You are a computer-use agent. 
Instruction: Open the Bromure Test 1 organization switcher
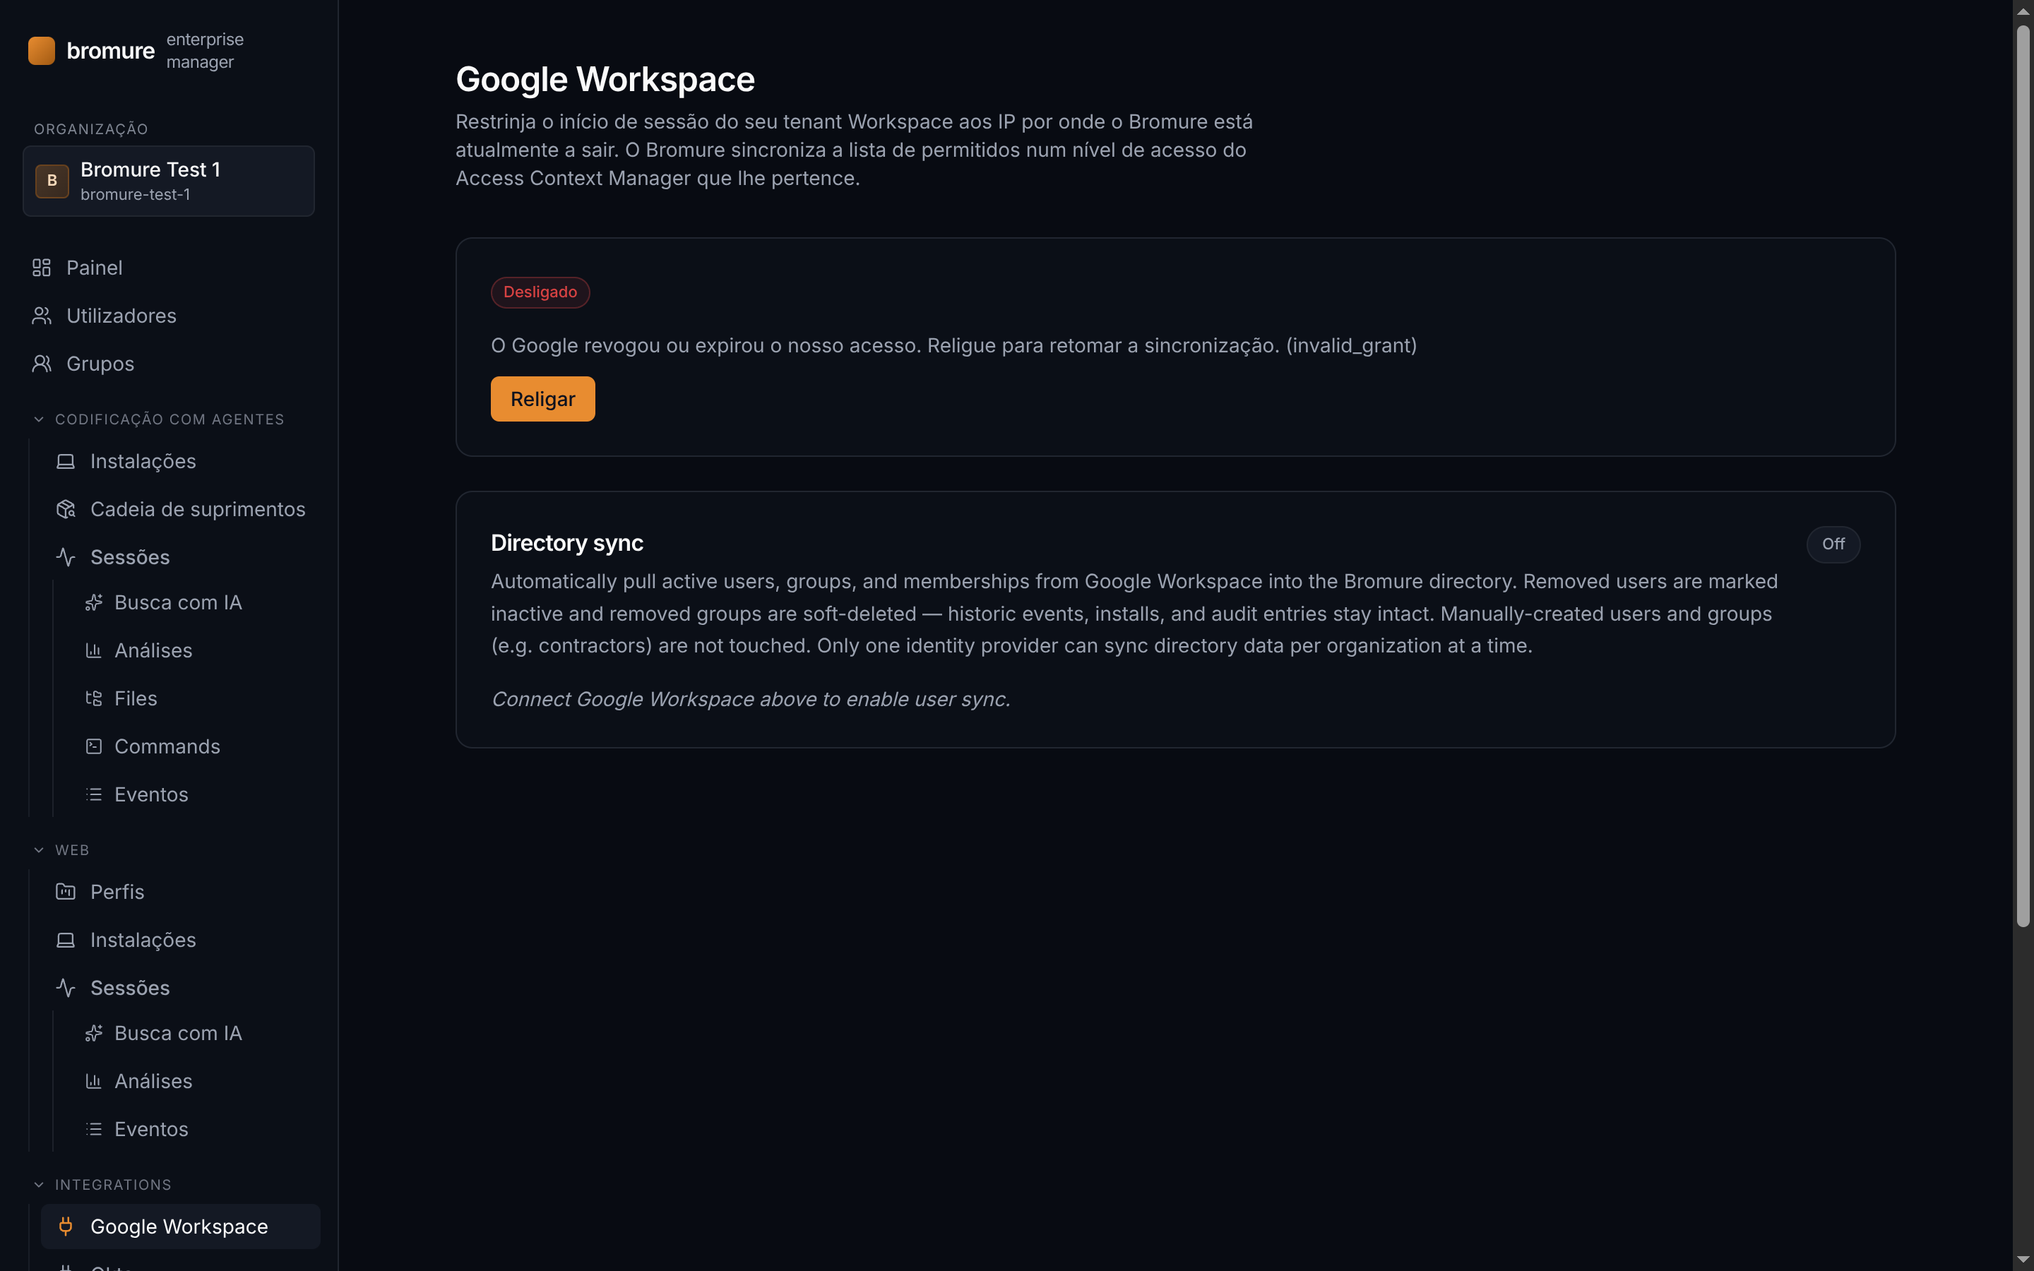point(169,181)
